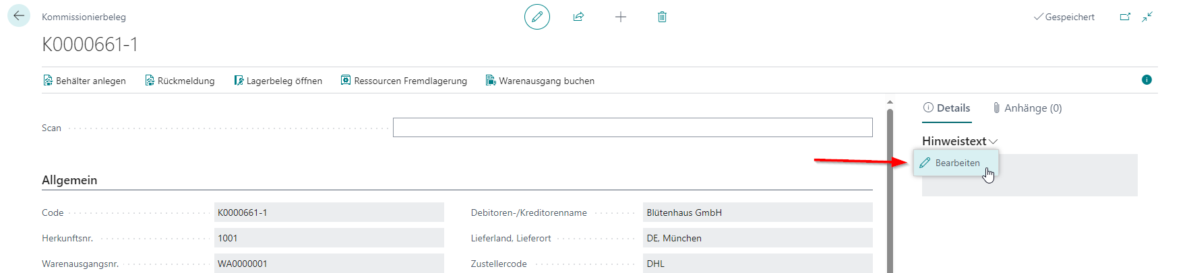Open Ressourcen Fremdlagerung action

pos(404,81)
